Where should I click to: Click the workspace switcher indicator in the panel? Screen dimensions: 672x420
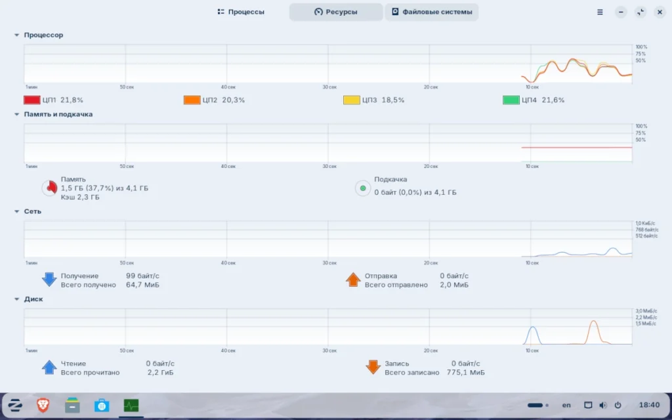coord(538,405)
